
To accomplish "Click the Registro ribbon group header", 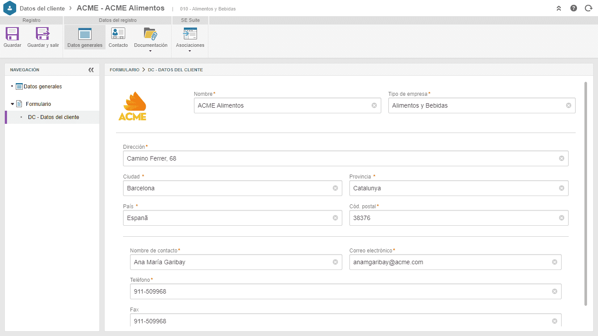I will pos(32,20).
